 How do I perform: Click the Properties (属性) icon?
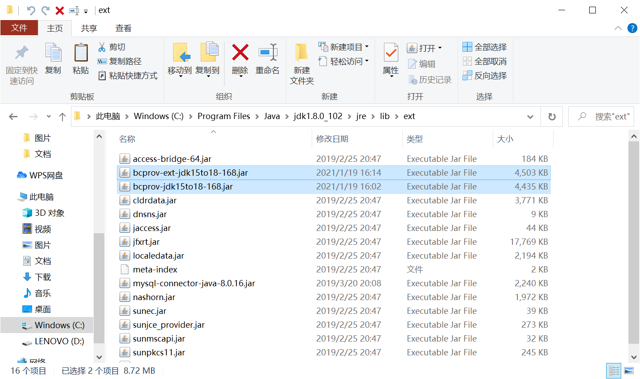click(391, 53)
